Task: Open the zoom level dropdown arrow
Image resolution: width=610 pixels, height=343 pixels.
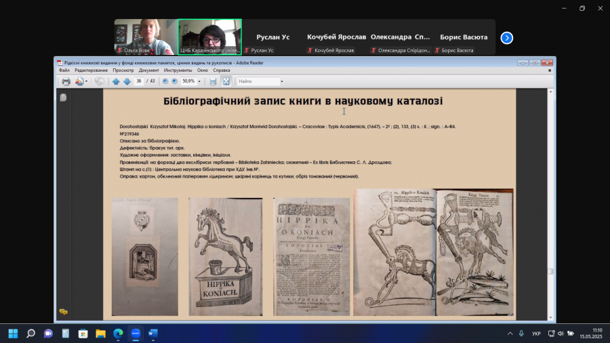Action: (199, 81)
